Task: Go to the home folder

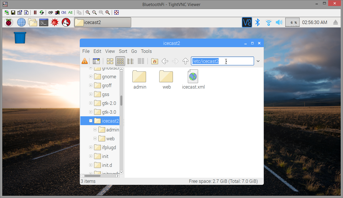Action: tap(155, 61)
